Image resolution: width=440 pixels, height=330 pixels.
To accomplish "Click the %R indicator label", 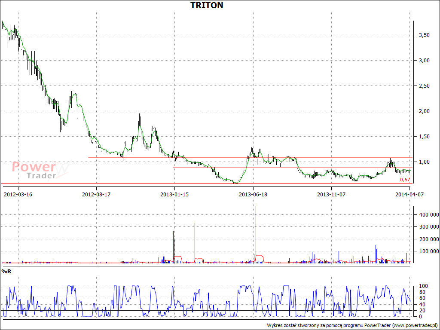I will click(6, 272).
